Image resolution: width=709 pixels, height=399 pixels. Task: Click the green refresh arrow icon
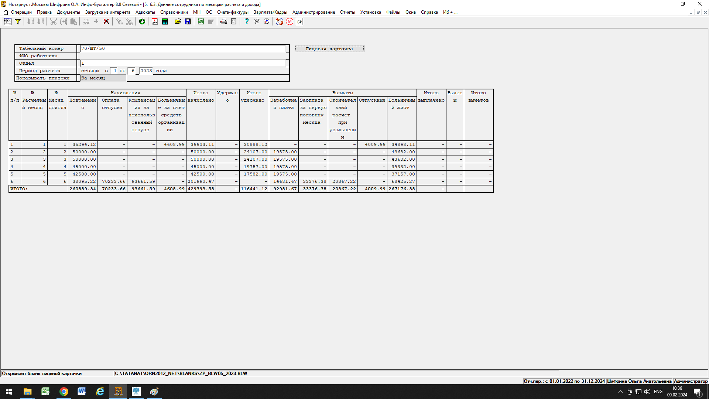coord(142,22)
